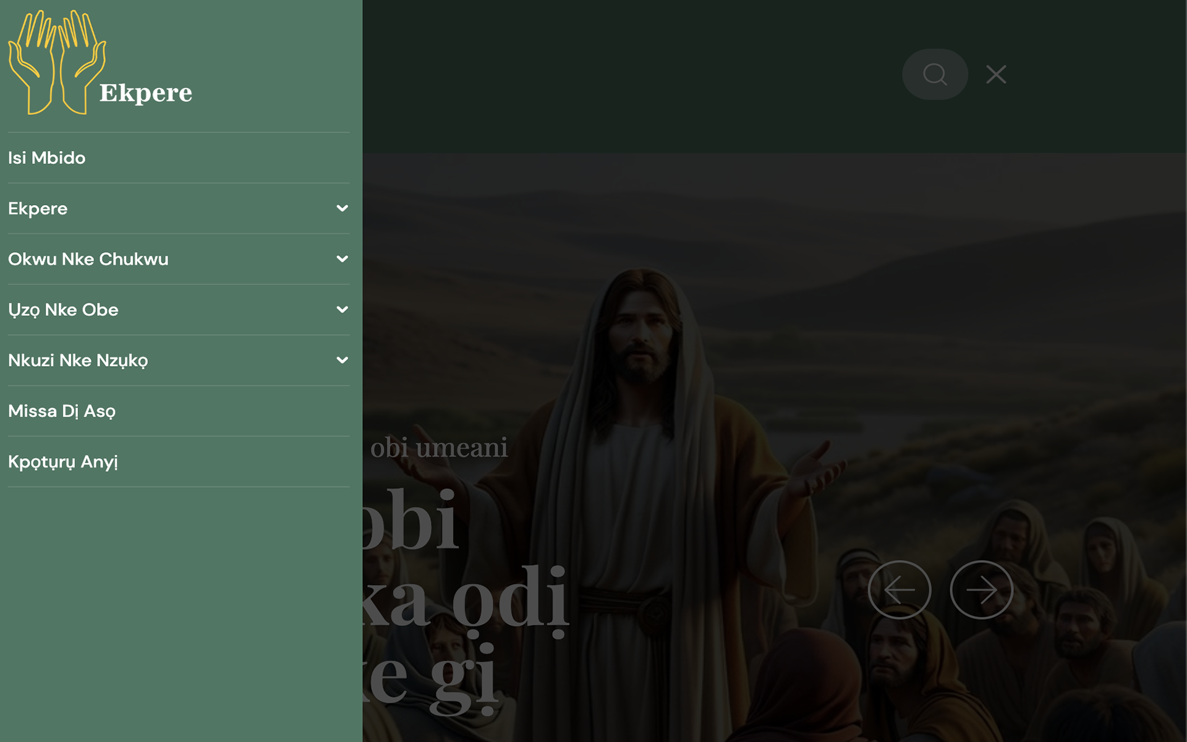
Task: Expand Okwu Nke Chukwu submenu chevron
Action: (342, 259)
